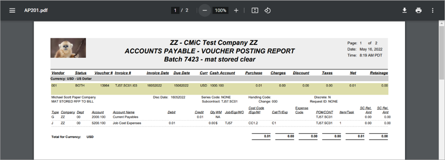The height and width of the screenshot is (160, 445).
Task: Click 'Currency: USD - US Dollar' row
Action: (x=219, y=78)
